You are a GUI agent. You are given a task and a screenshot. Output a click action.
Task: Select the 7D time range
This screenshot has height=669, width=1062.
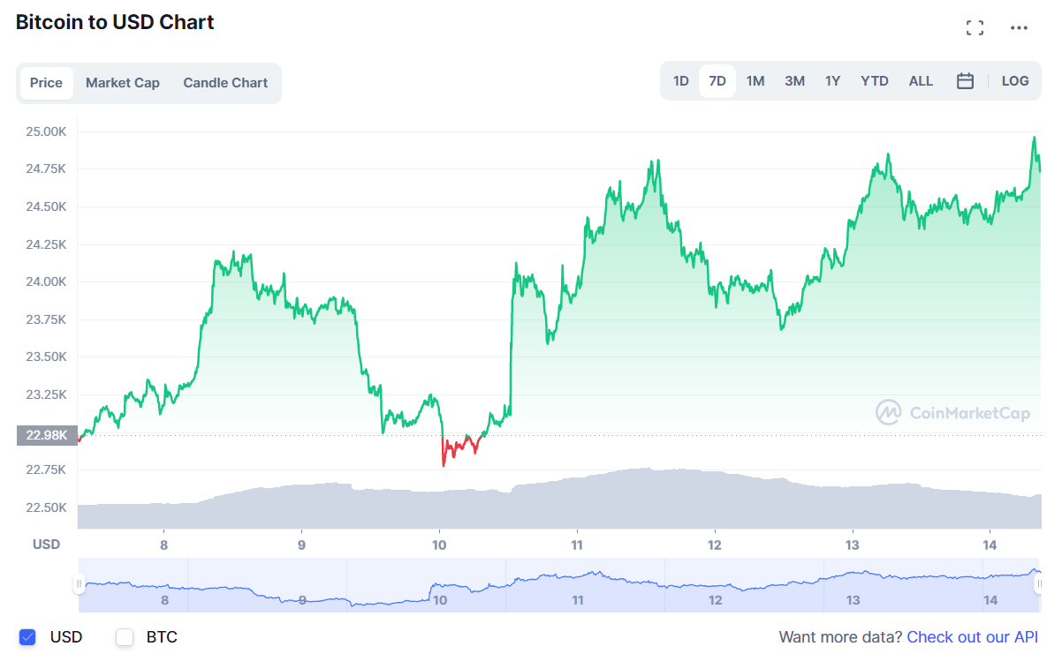pos(717,80)
